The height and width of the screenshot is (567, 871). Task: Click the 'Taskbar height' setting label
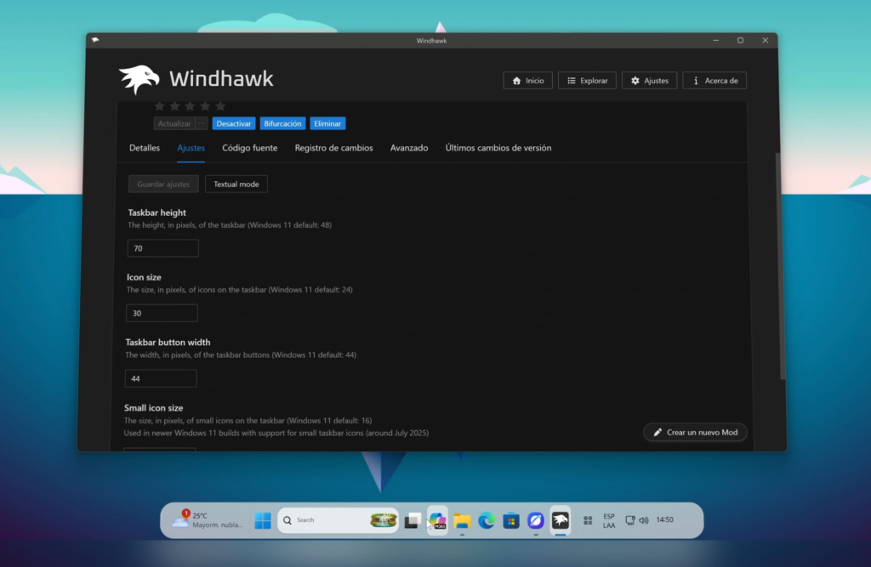(x=157, y=213)
